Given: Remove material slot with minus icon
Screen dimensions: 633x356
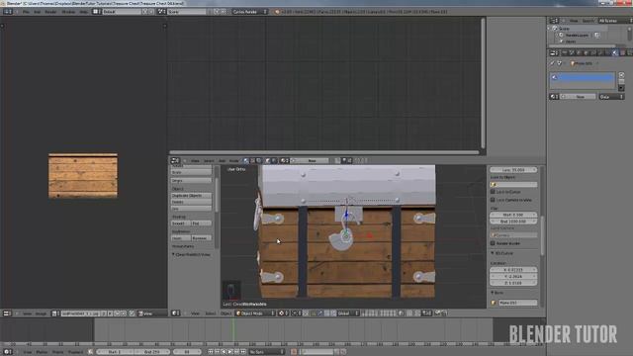Looking at the screenshot, I should 621,81.
